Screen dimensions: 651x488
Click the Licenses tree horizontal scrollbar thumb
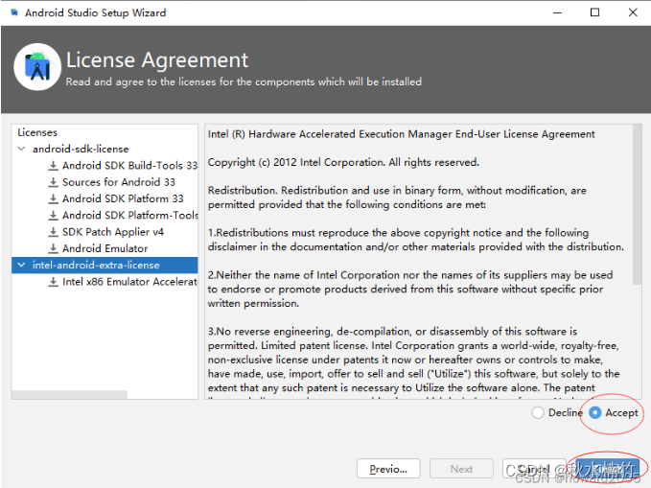coord(69,395)
